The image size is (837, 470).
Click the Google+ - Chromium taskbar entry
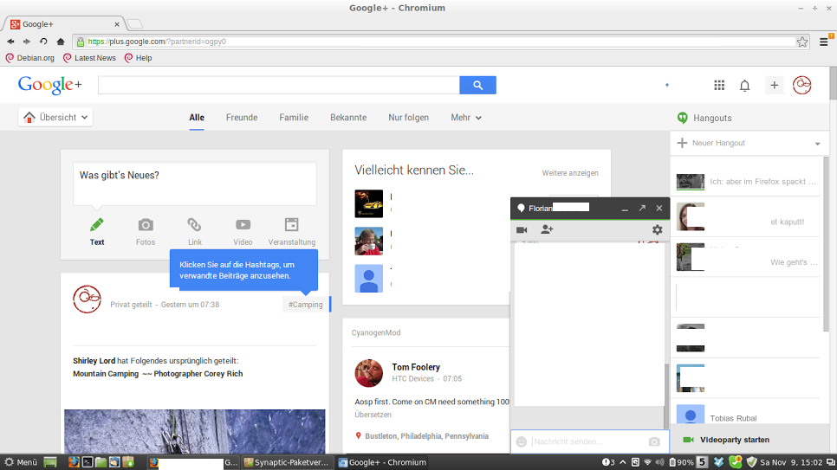pyautogui.click(x=382, y=462)
